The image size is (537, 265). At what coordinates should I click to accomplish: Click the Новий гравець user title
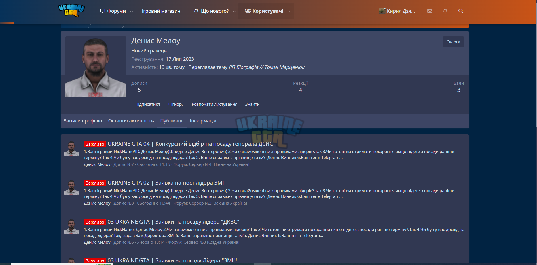click(x=149, y=51)
